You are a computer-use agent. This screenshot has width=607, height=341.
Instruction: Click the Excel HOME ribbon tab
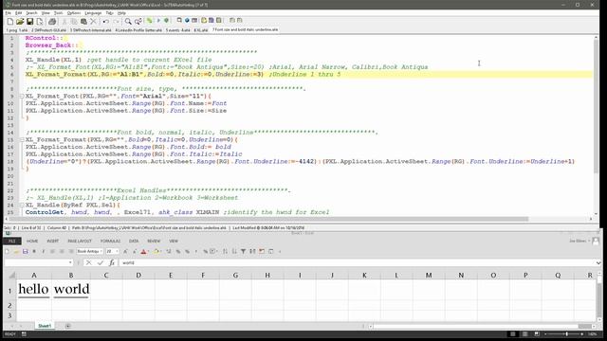[x=32, y=241]
